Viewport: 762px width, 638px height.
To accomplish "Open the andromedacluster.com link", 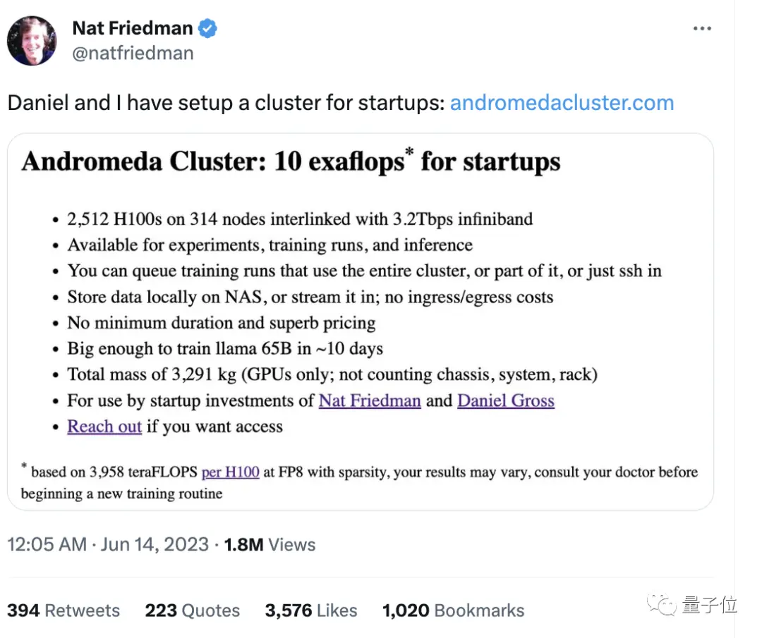I will (x=562, y=103).
